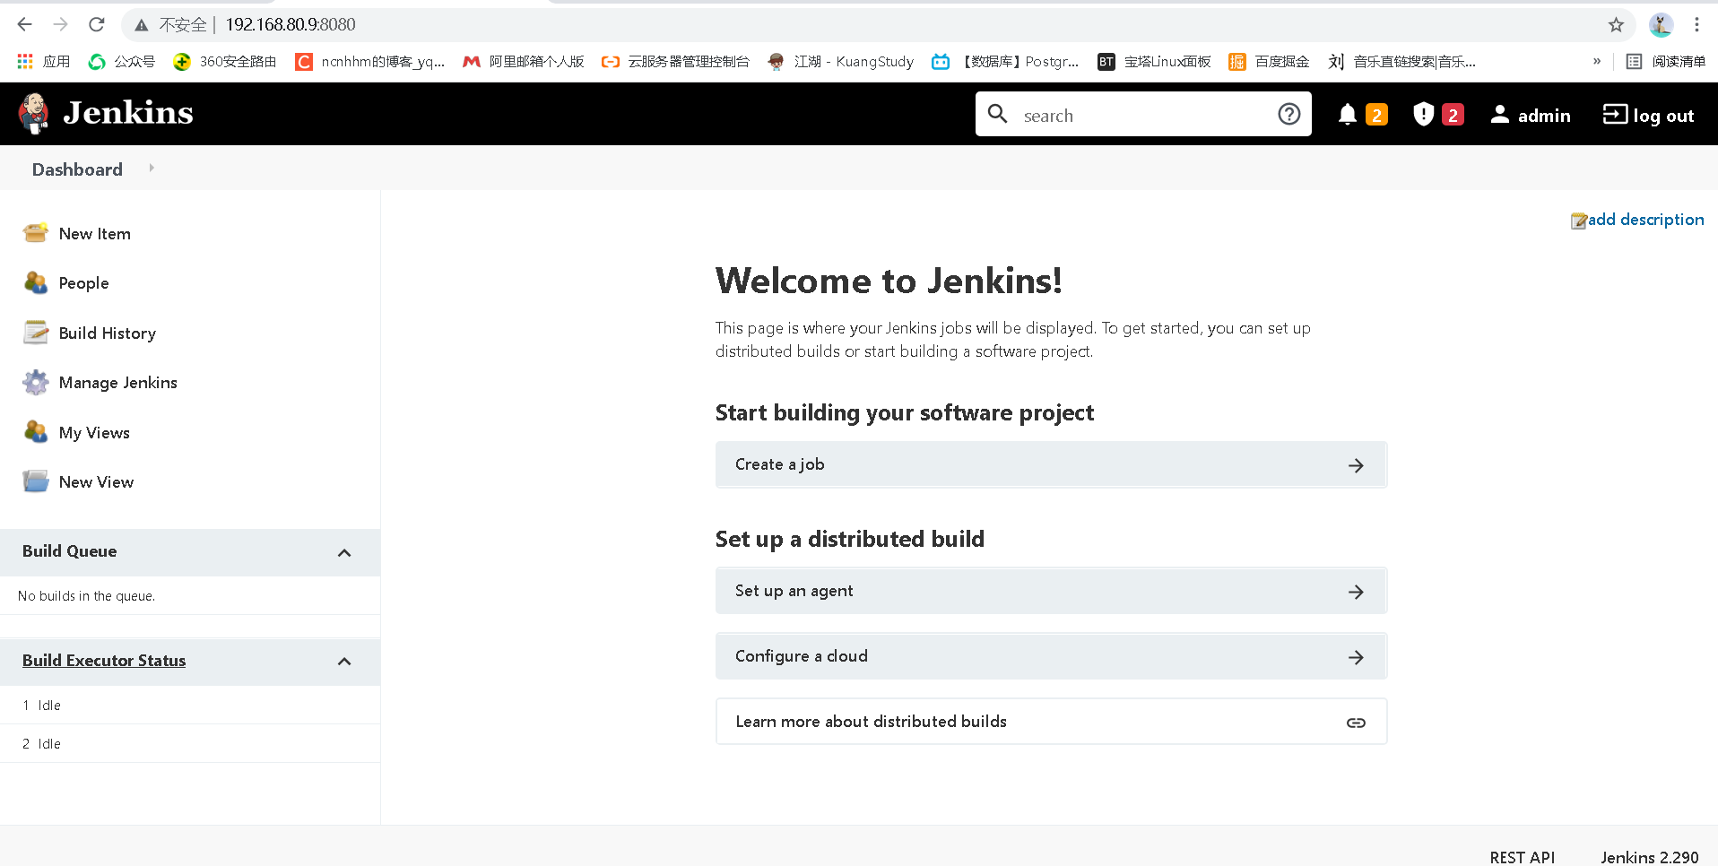Expand the bookmarks overflow chevron
The image size is (1718, 866).
pos(1596,61)
